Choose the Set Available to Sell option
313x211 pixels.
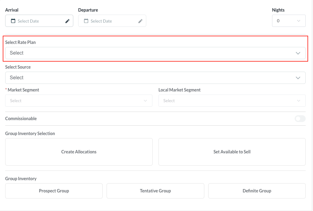[232, 152]
